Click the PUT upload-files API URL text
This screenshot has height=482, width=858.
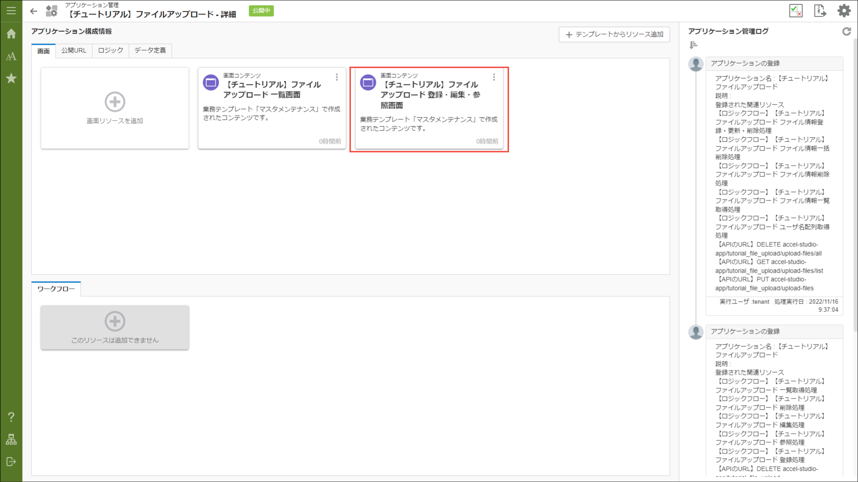(x=765, y=284)
